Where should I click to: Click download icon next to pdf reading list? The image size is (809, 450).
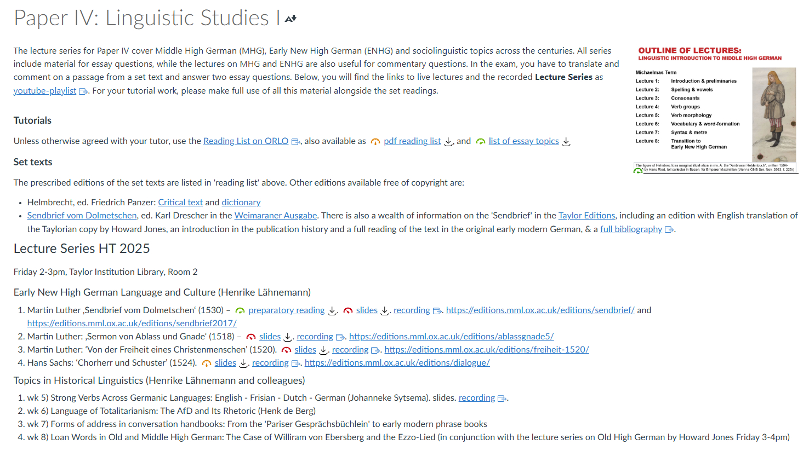[448, 142]
